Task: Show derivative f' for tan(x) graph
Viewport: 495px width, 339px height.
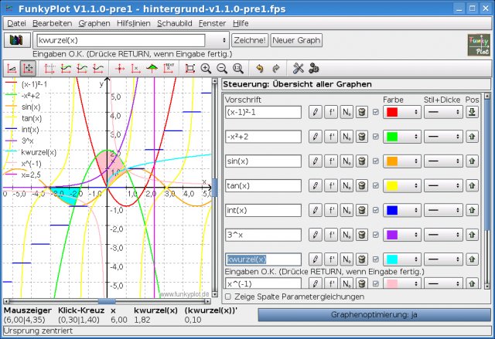Action: click(x=331, y=186)
